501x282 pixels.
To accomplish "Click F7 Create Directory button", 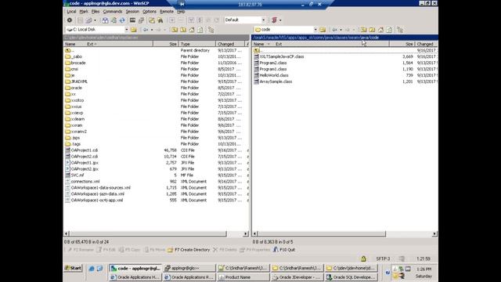I will [189, 250].
